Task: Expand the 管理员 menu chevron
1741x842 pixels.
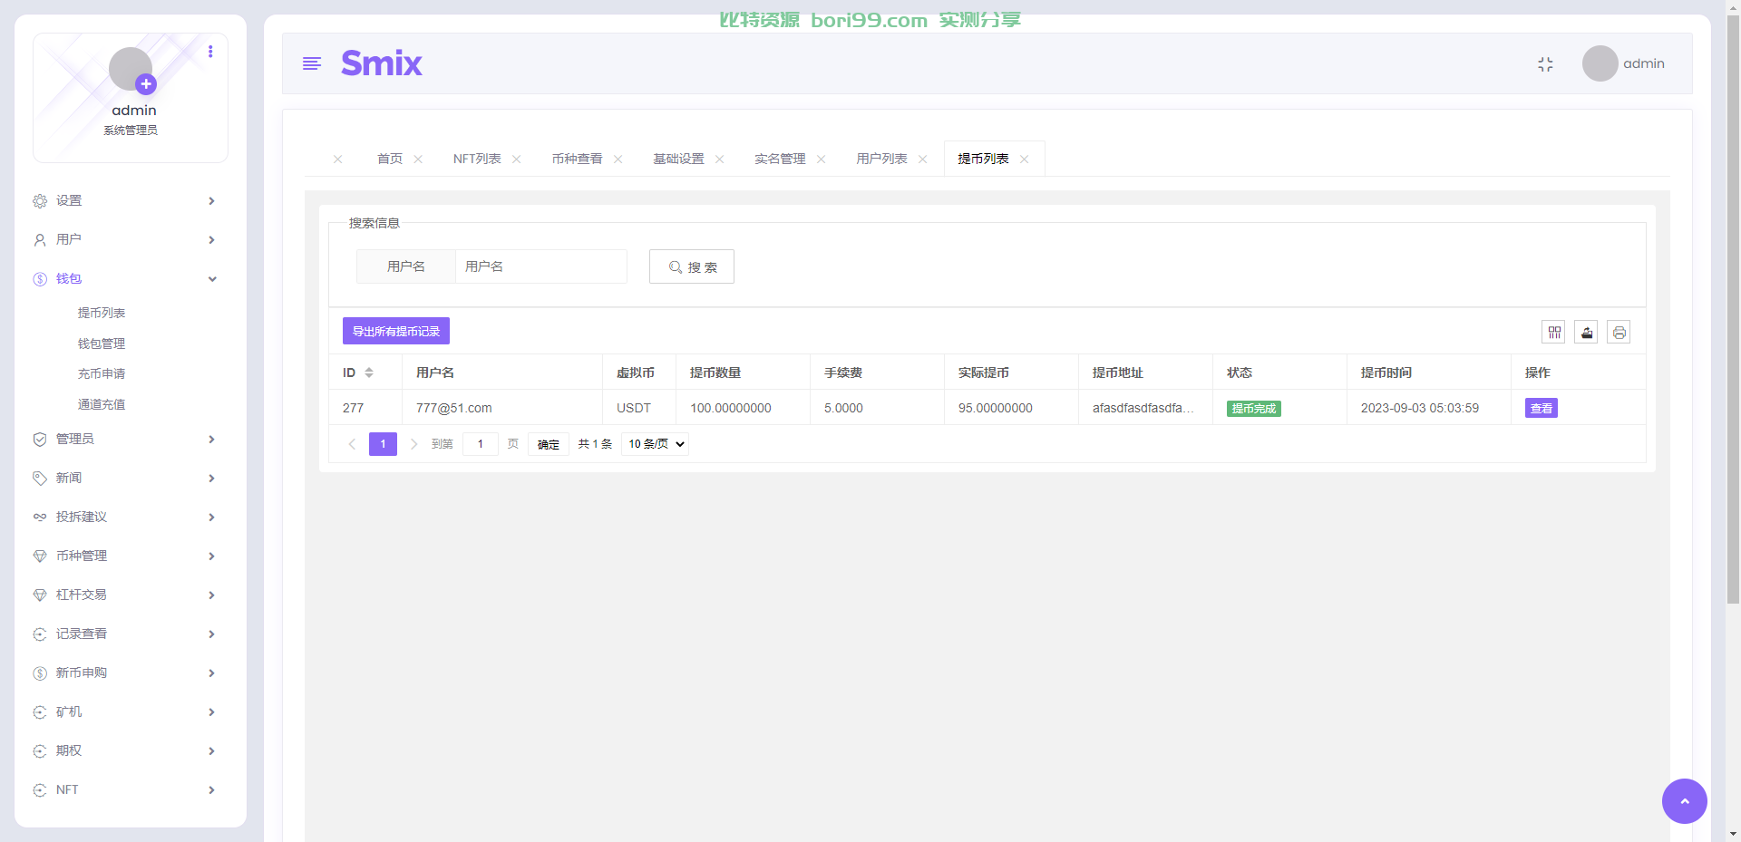Action: tap(211, 440)
